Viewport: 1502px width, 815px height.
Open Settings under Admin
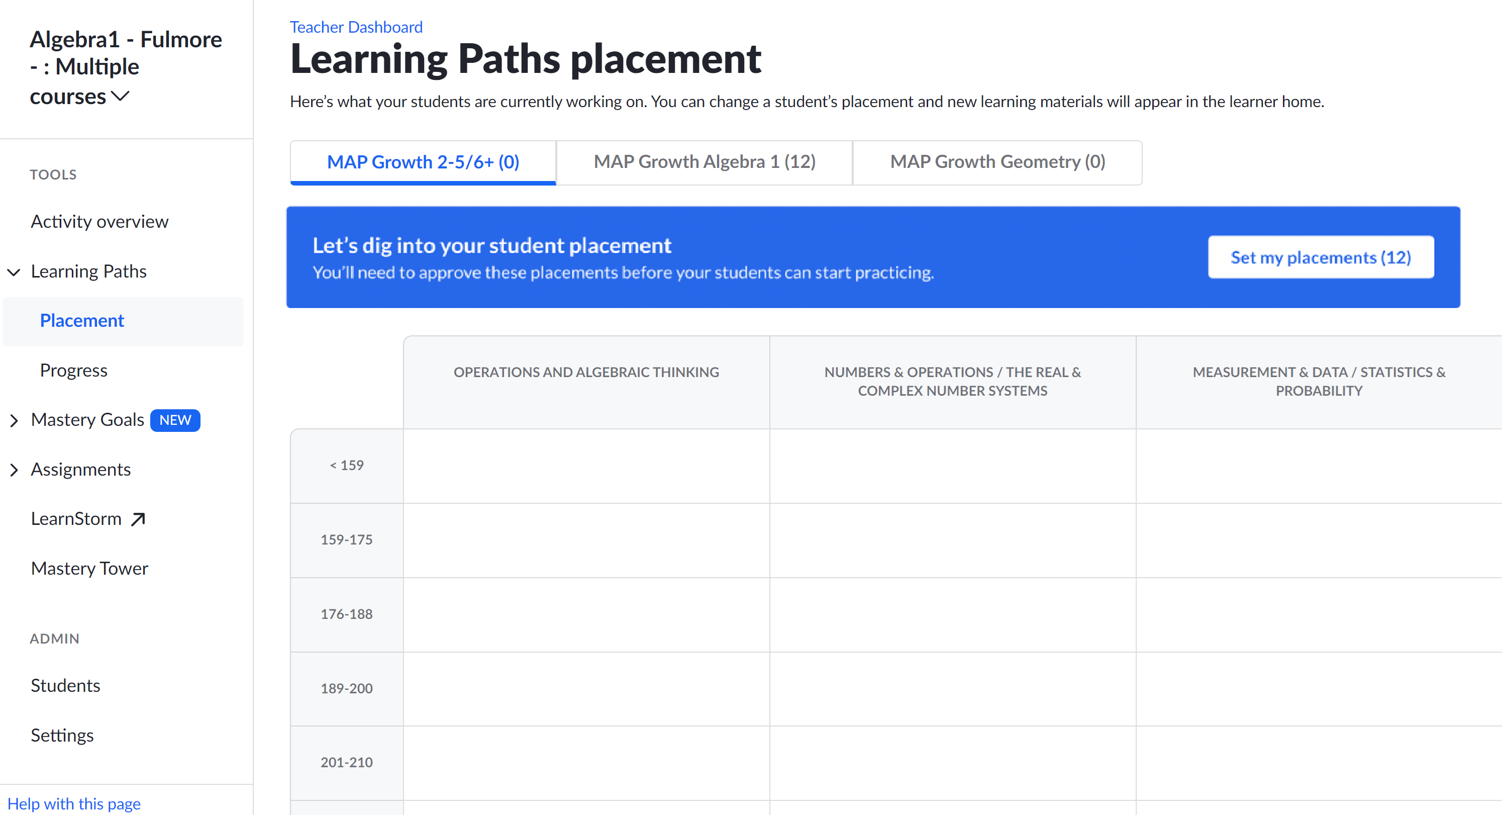tap(62, 735)
